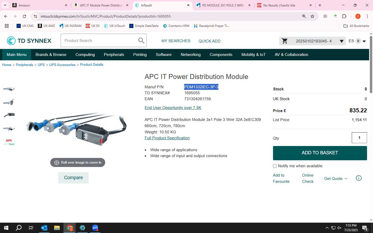
Task: Open the Computing menu
Action: click(x=85, y=55)
